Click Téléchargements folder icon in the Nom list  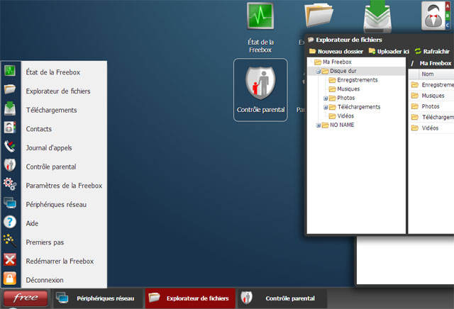[x=414, y=117]
